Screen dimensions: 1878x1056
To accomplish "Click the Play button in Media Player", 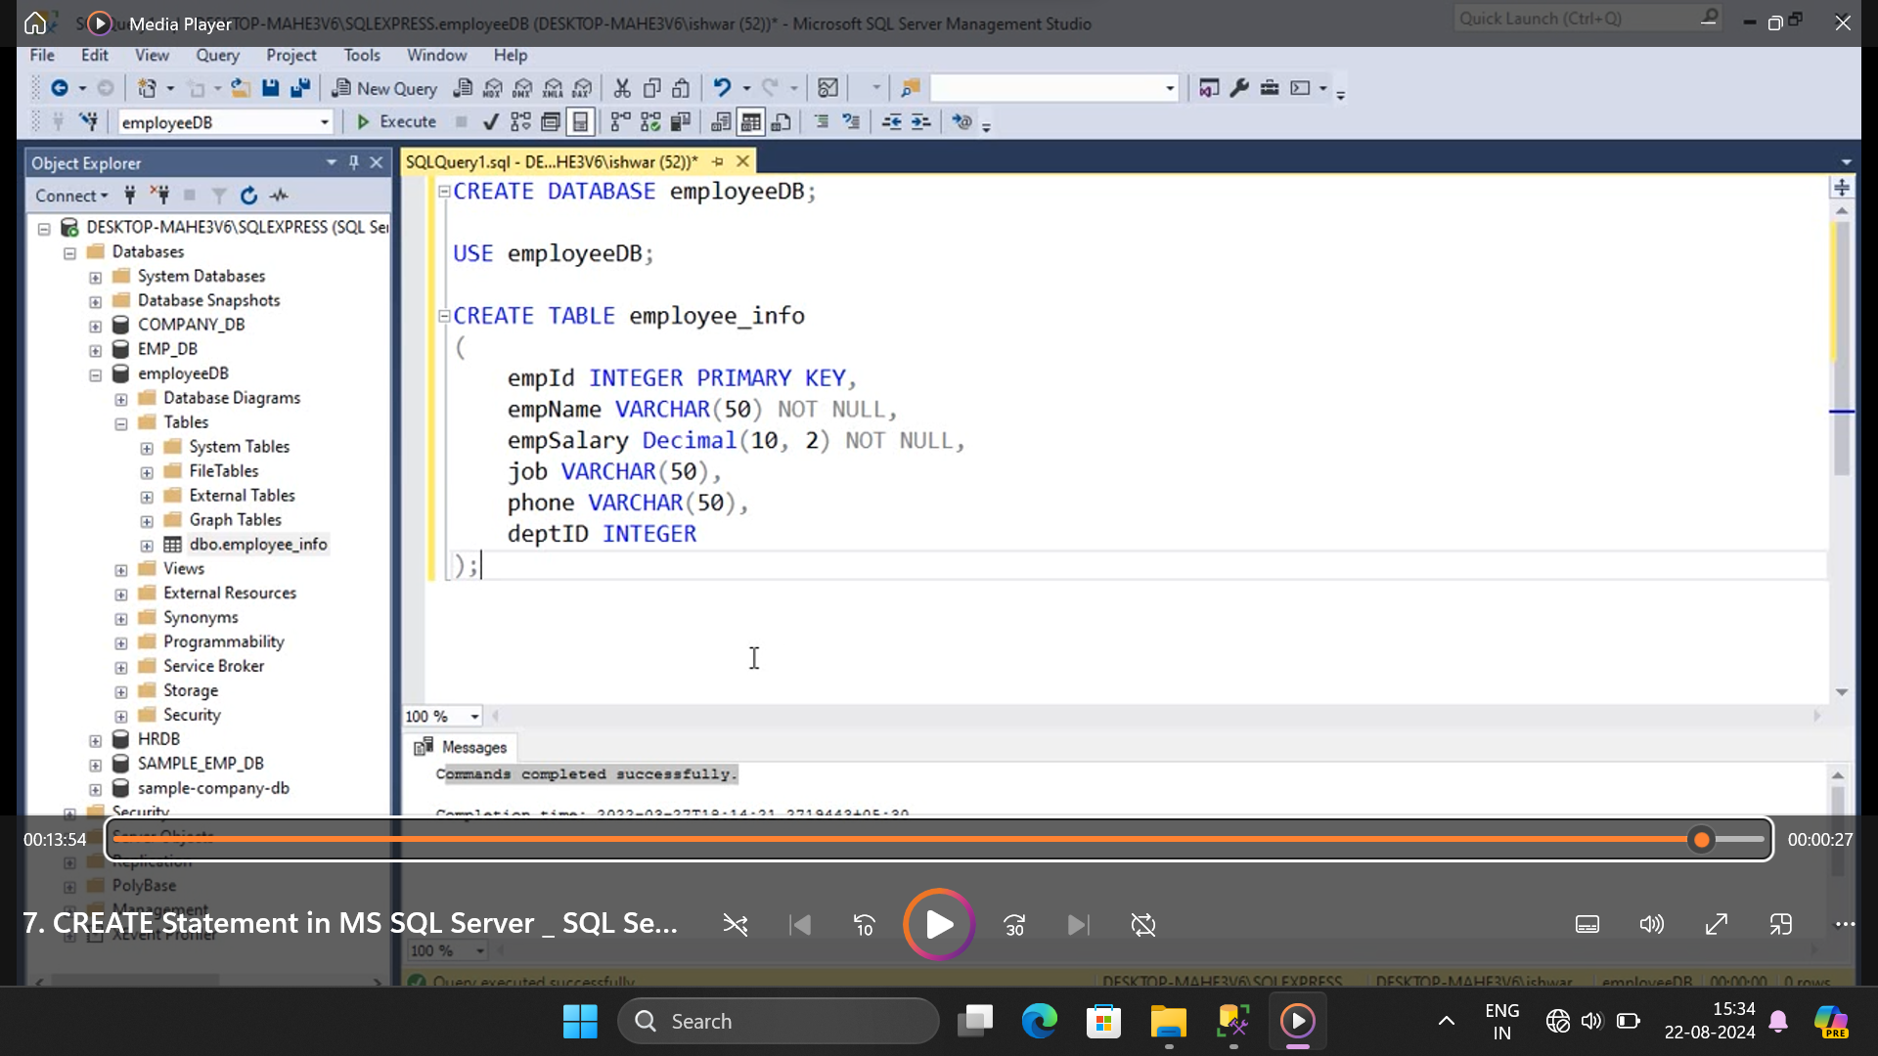I will click(x=938, y=924).
